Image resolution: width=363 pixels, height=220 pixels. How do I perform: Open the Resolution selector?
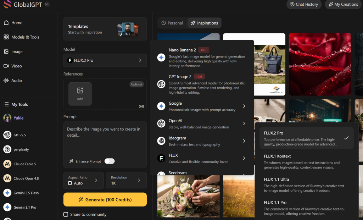pos(126,180)
